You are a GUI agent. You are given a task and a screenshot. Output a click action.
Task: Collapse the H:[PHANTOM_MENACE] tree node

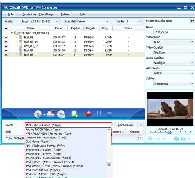tap(12, 33)
